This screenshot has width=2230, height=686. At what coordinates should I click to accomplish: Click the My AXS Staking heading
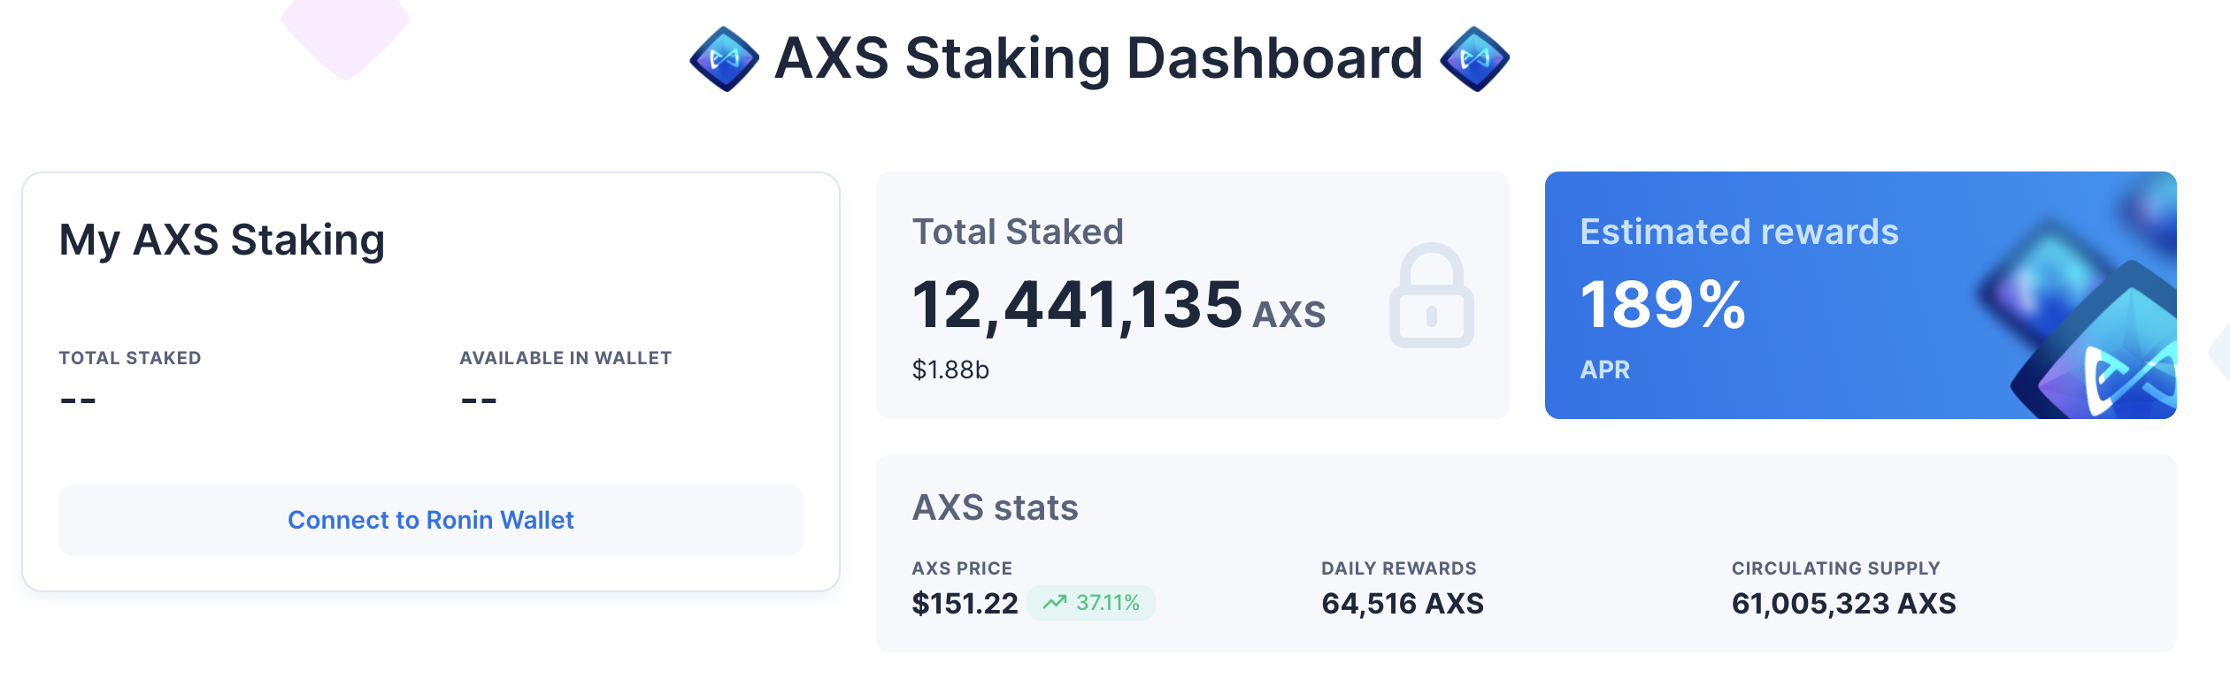coord(222,240)
